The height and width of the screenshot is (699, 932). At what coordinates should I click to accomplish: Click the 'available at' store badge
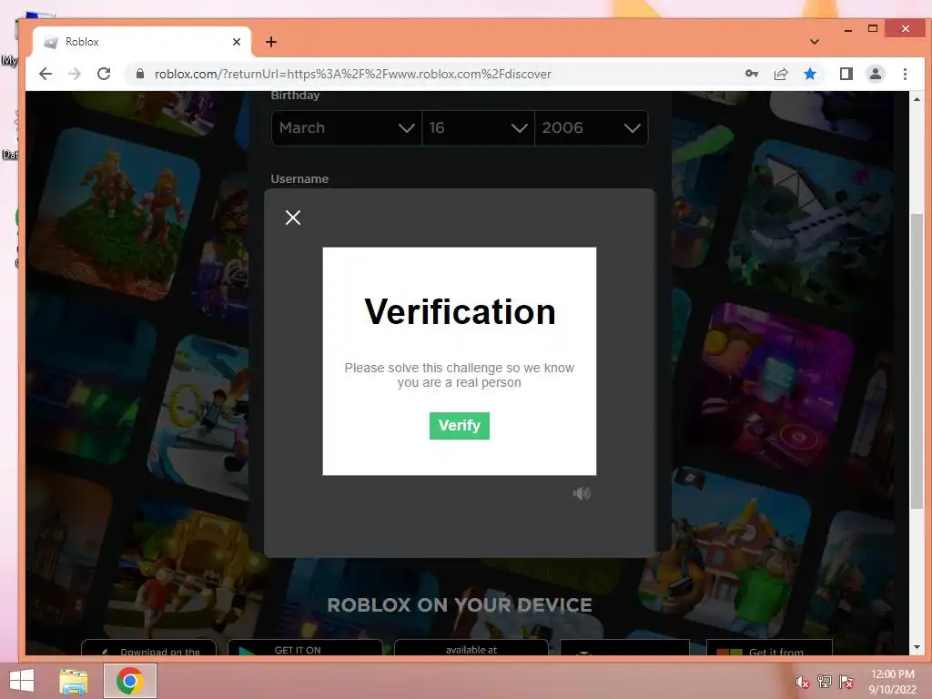(x=471, y=648)
